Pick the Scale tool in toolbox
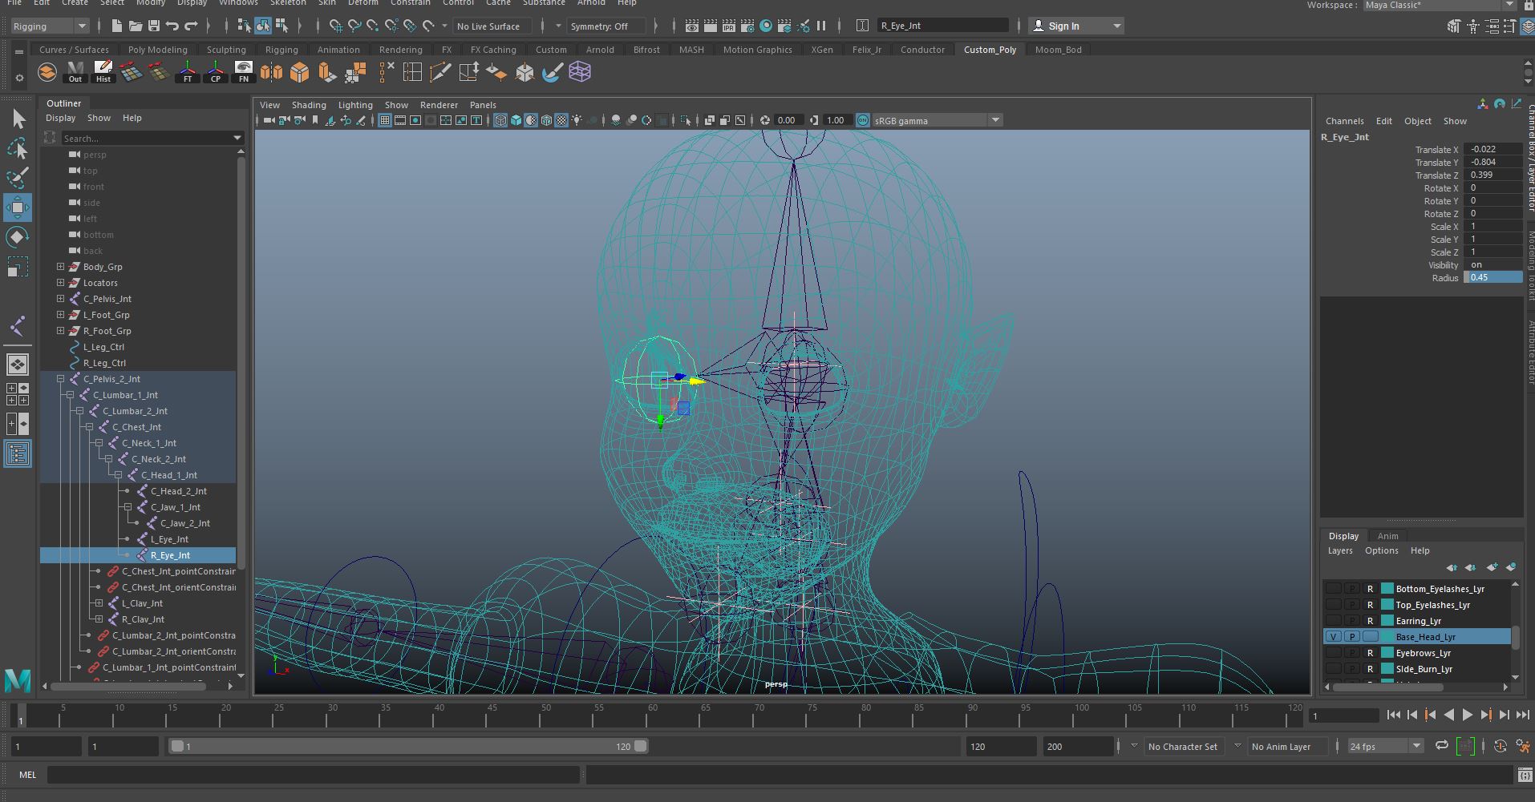1535x802 pixels. tap(18, 267)
